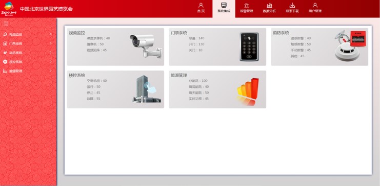This screenshot has width=380, height=186.
Task: Select the 报警管理 alarm icon
Action: pyautogui.click(x=247, y=5)
